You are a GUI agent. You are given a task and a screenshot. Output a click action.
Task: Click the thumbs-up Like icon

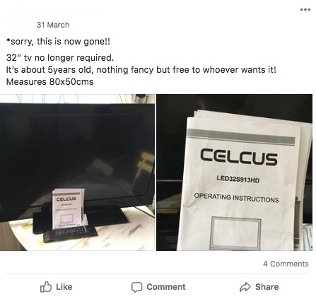click(46, 287)
